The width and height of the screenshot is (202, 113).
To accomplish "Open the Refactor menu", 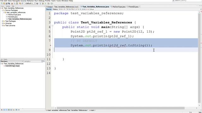I will pos(30,1).
